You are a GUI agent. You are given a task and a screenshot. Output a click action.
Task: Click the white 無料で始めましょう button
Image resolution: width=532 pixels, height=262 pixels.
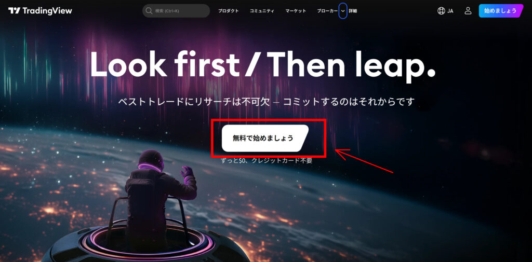point(265,139)
